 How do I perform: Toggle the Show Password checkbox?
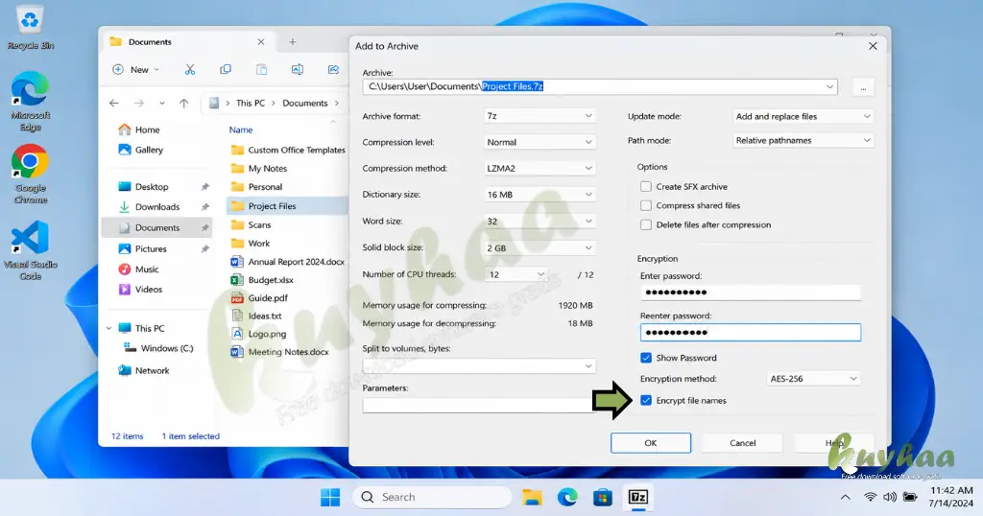point(646,358)
